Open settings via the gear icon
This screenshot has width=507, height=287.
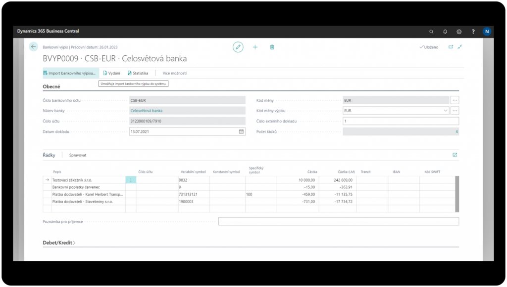tap(459, 32)
